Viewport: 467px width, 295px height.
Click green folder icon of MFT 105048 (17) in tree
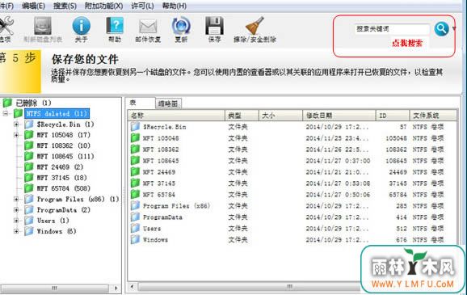tap(29, 135)
